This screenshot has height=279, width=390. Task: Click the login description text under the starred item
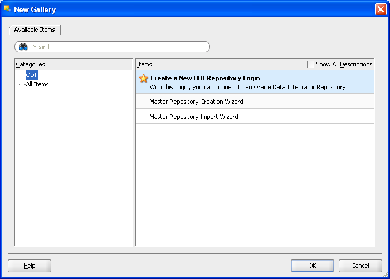pos(247,87)
